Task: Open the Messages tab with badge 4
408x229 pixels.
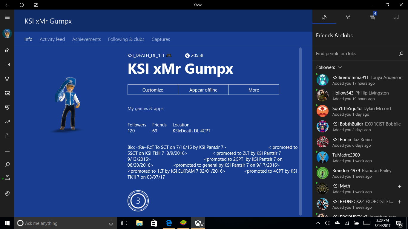Action: [372, 17]
